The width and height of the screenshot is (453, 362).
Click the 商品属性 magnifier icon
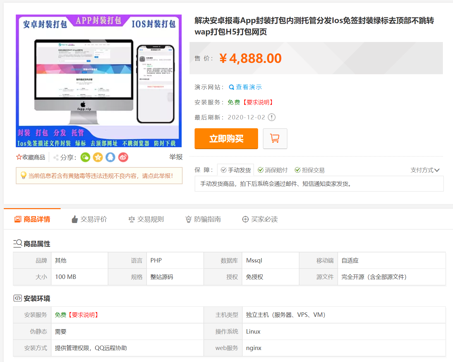[17, 243]
